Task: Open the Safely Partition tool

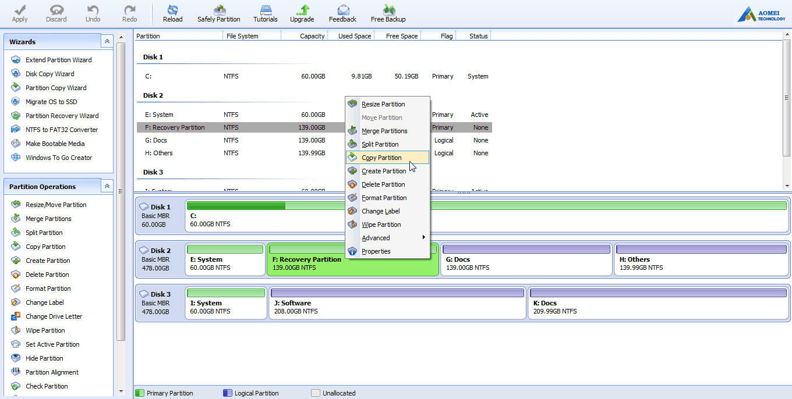Action: pos(218,13)
